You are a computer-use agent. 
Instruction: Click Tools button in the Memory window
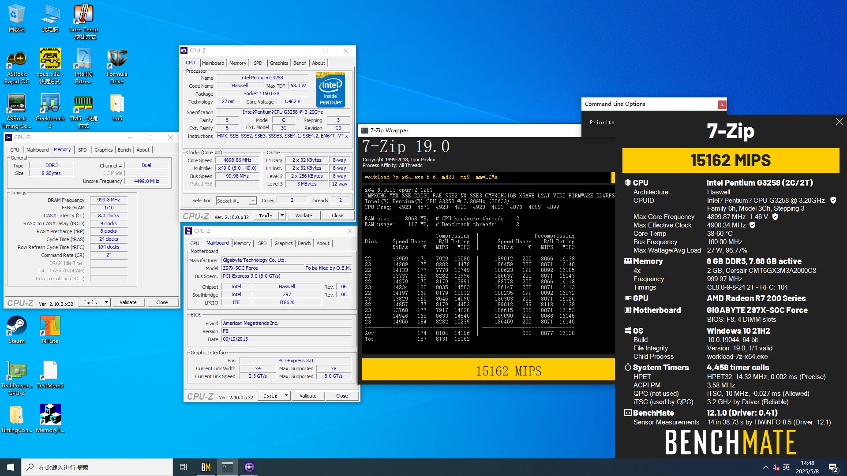coord(90,302)
